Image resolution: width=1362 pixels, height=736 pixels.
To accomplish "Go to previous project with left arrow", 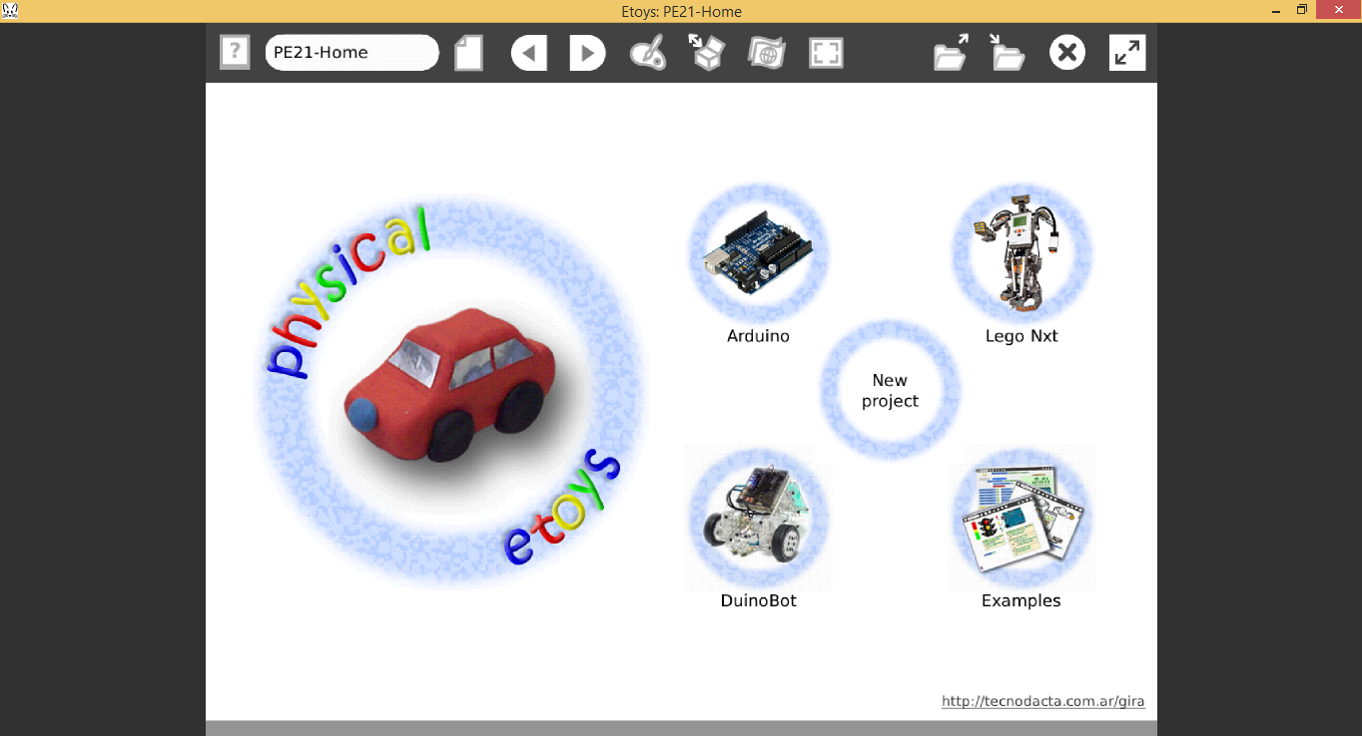I will [x=529, y=53].
